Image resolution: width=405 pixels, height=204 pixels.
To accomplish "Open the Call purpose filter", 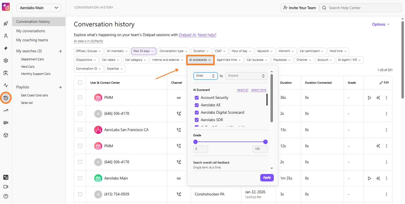I will click(x=257, y=60).
